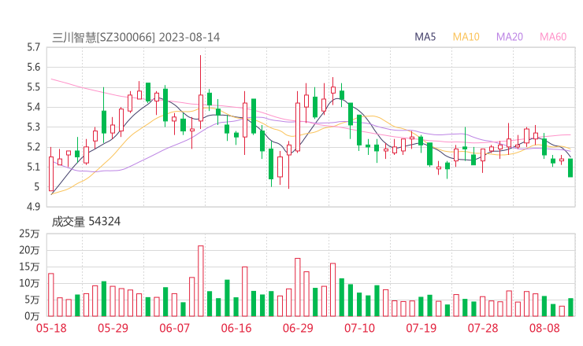Click the MA20 legend label
583x346 pixels.
pos(510,37)
